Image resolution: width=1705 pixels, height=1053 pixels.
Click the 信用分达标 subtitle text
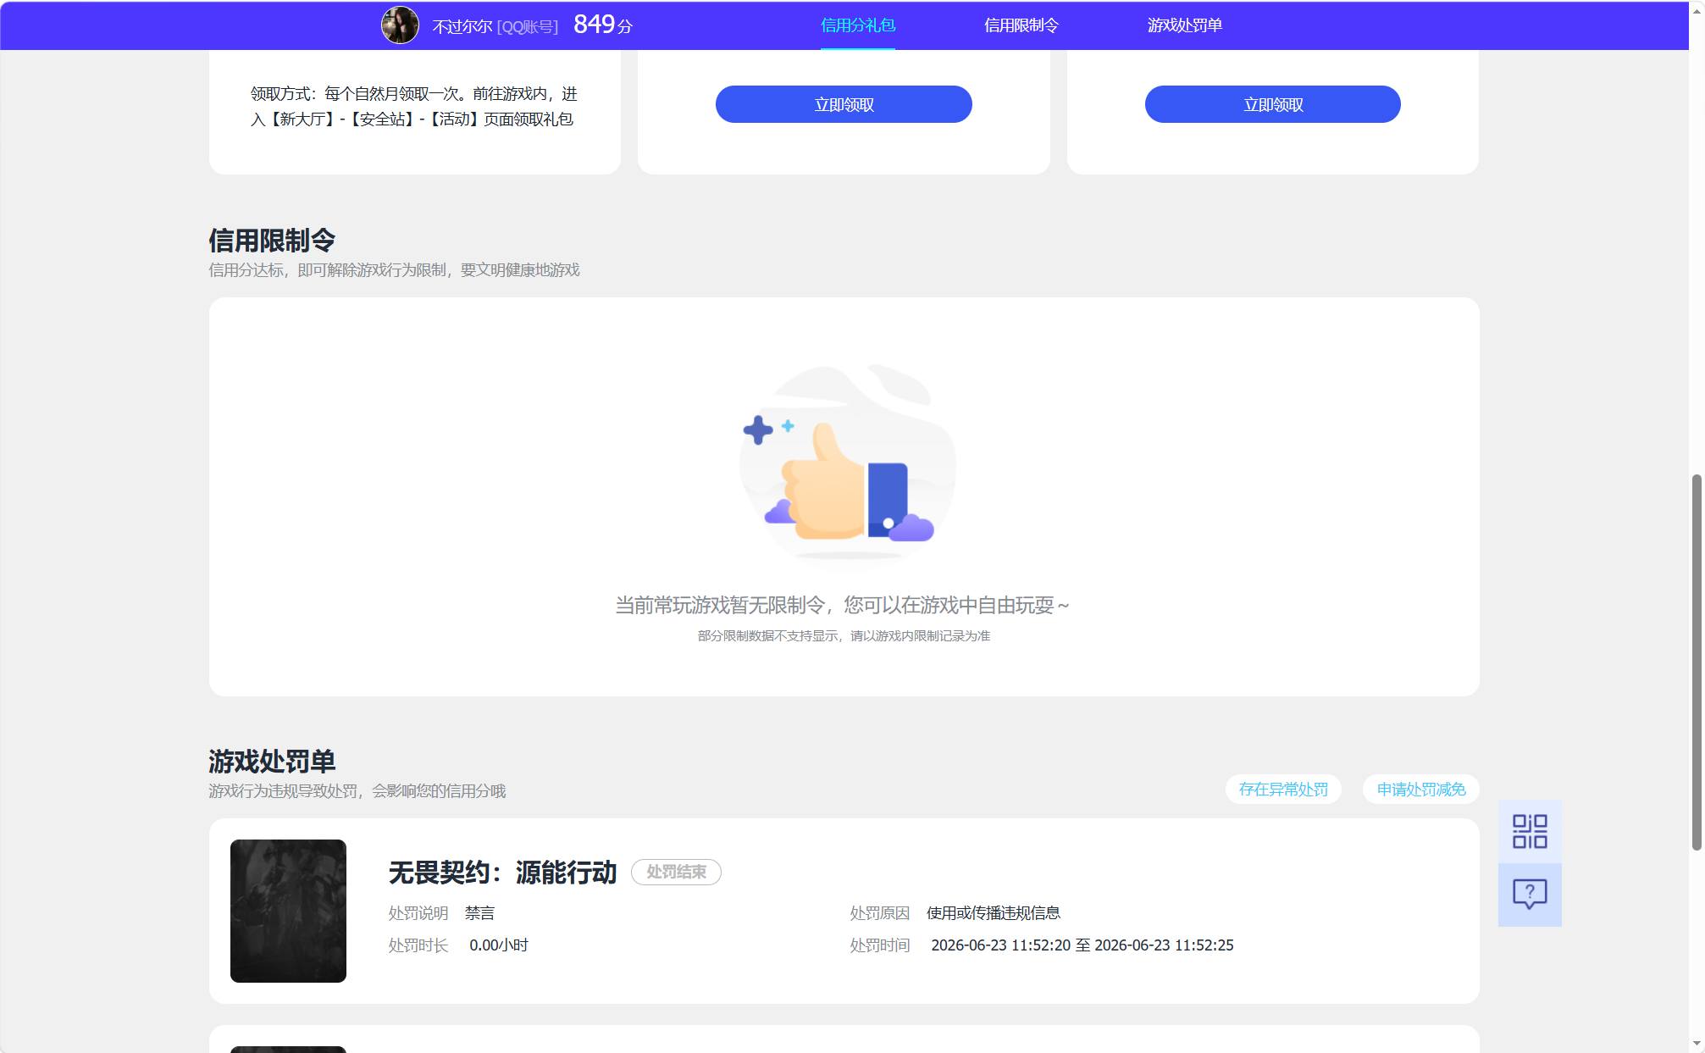click(x=394, y=269)
